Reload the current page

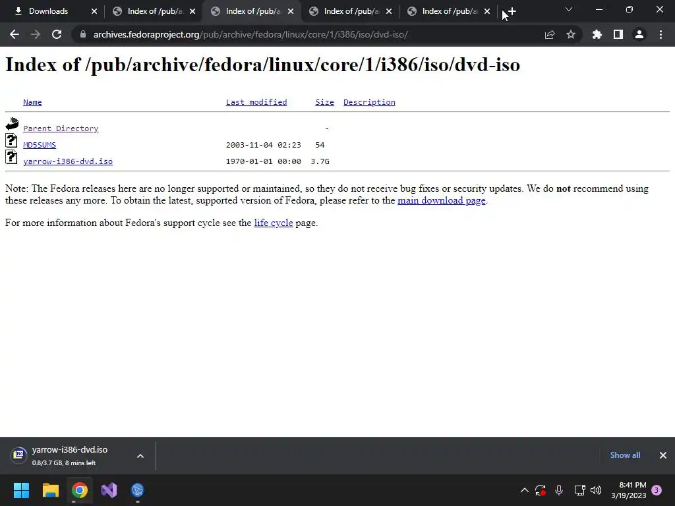57,34
